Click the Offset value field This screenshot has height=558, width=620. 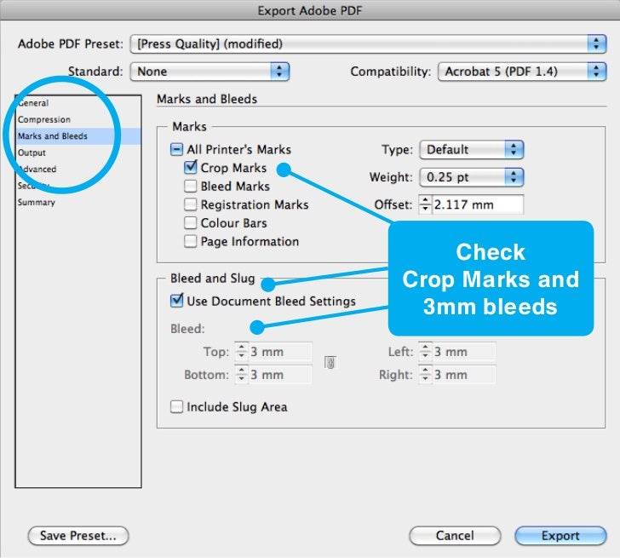coord(478,204)
